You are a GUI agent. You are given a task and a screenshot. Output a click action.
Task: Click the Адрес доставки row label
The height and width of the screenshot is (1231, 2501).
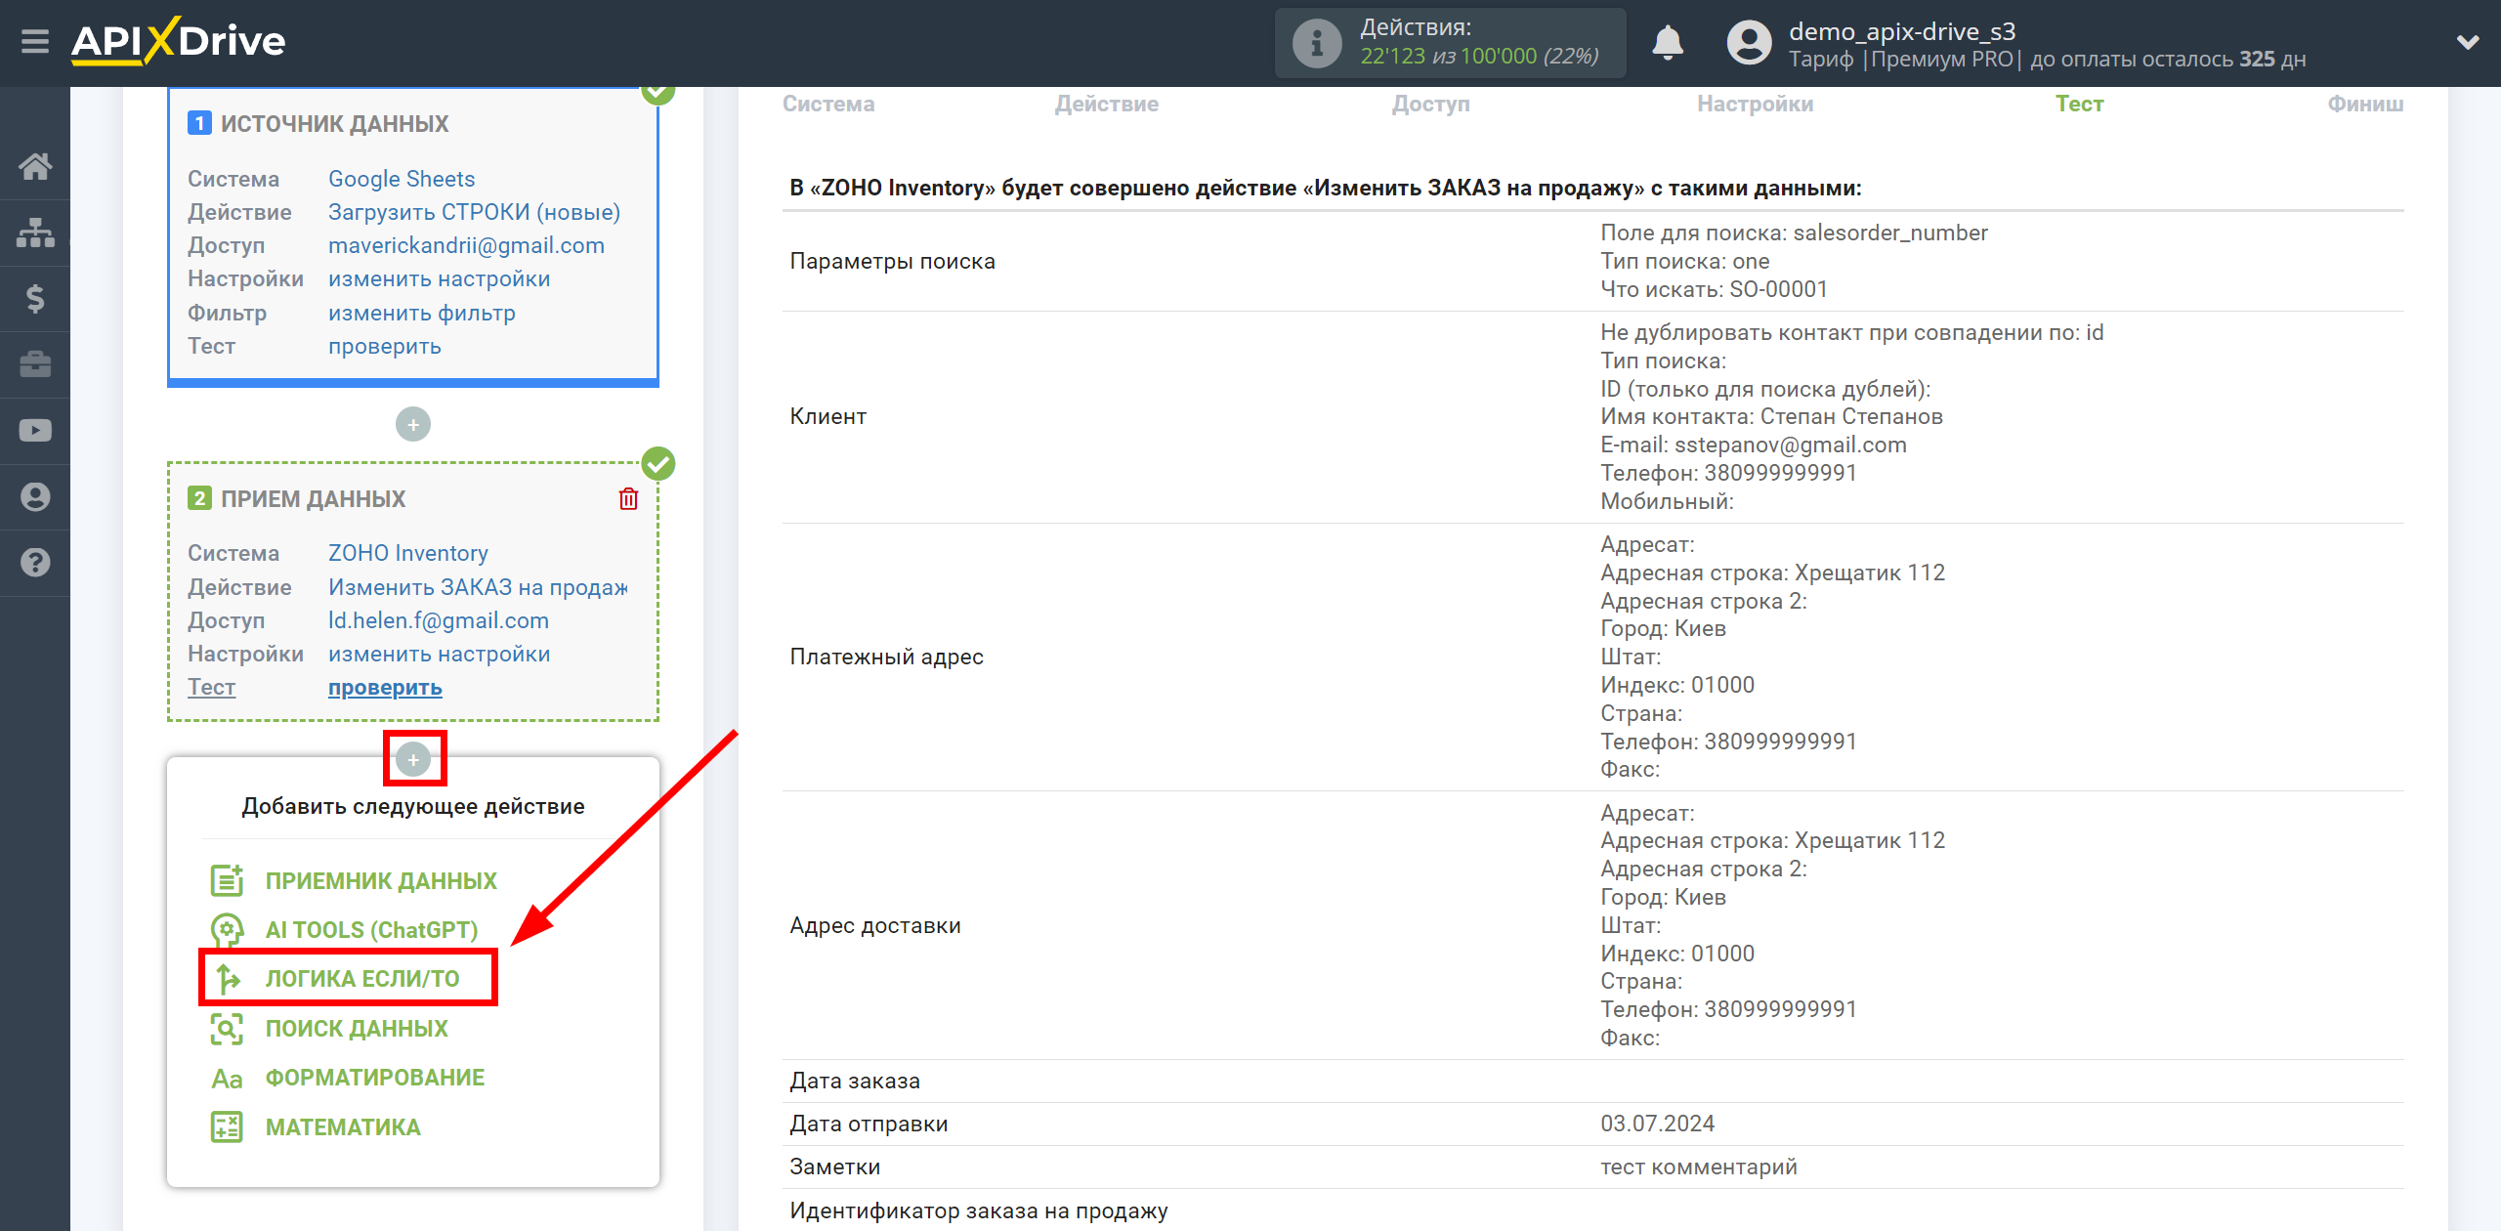click(x=874, y=925)
